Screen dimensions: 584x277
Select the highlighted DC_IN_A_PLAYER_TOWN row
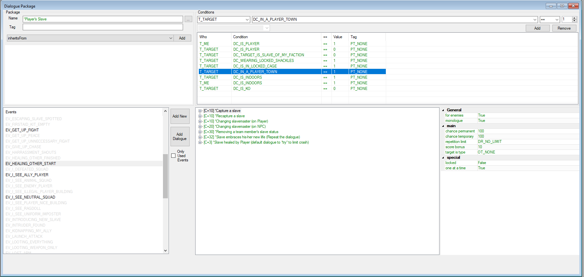click(292, 72)
